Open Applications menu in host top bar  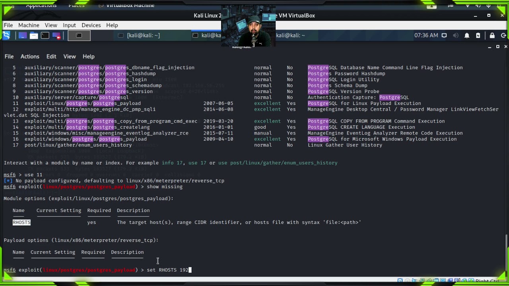click(41, 6)
